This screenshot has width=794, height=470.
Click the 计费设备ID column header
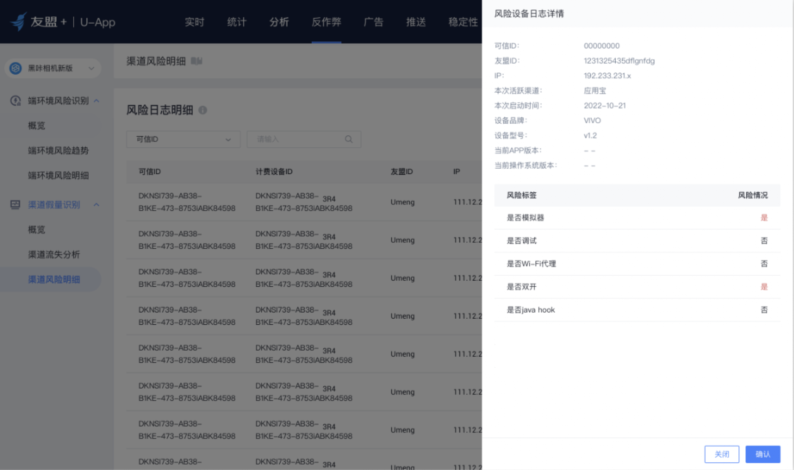(x=274, y=171)
